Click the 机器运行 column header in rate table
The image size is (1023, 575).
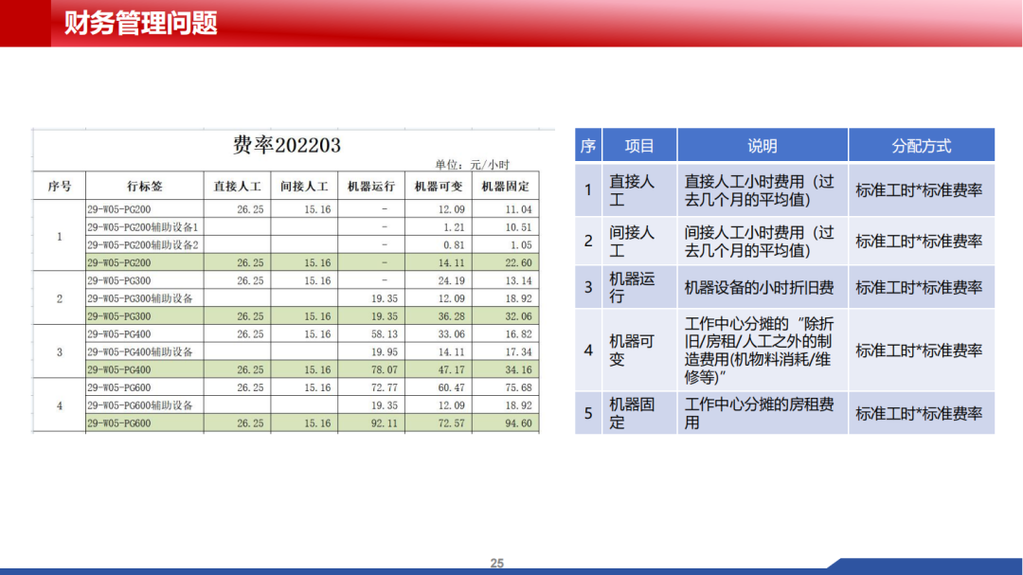coord(371,187)
